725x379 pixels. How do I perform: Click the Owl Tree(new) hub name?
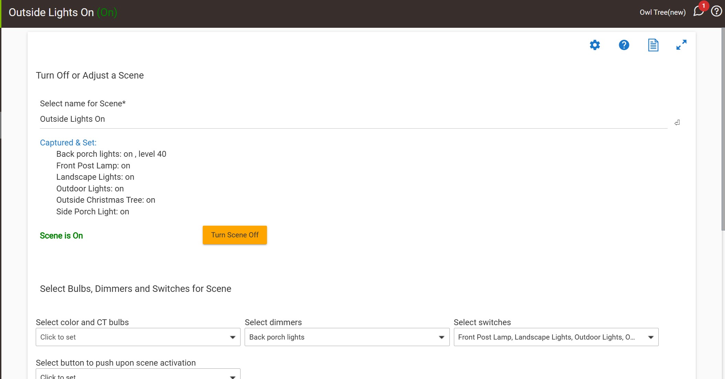[662, 12]
